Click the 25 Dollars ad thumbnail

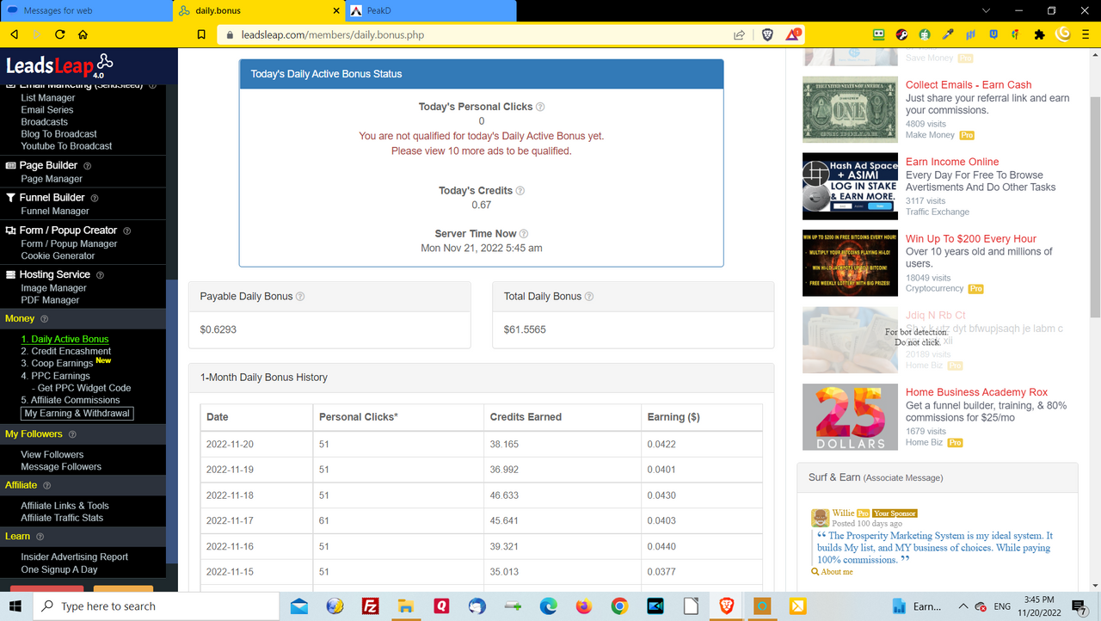[x=850, y=417]
